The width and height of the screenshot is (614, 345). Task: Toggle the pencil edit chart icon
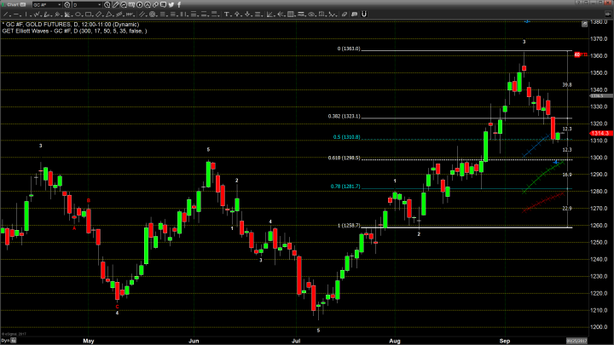click(115, 5)
